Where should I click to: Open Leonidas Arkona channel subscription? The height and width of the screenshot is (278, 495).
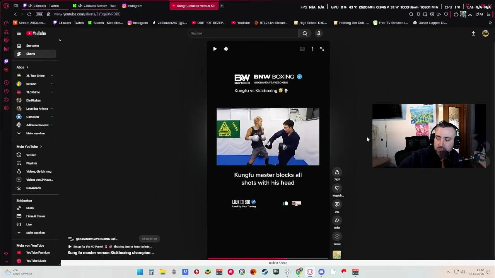tap(36, 108)
